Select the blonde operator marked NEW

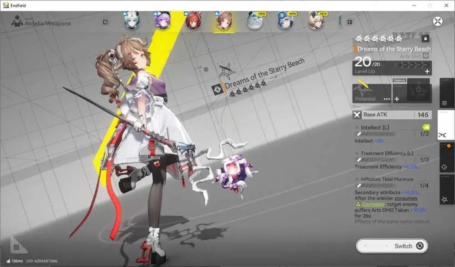[x=317, y=20]
